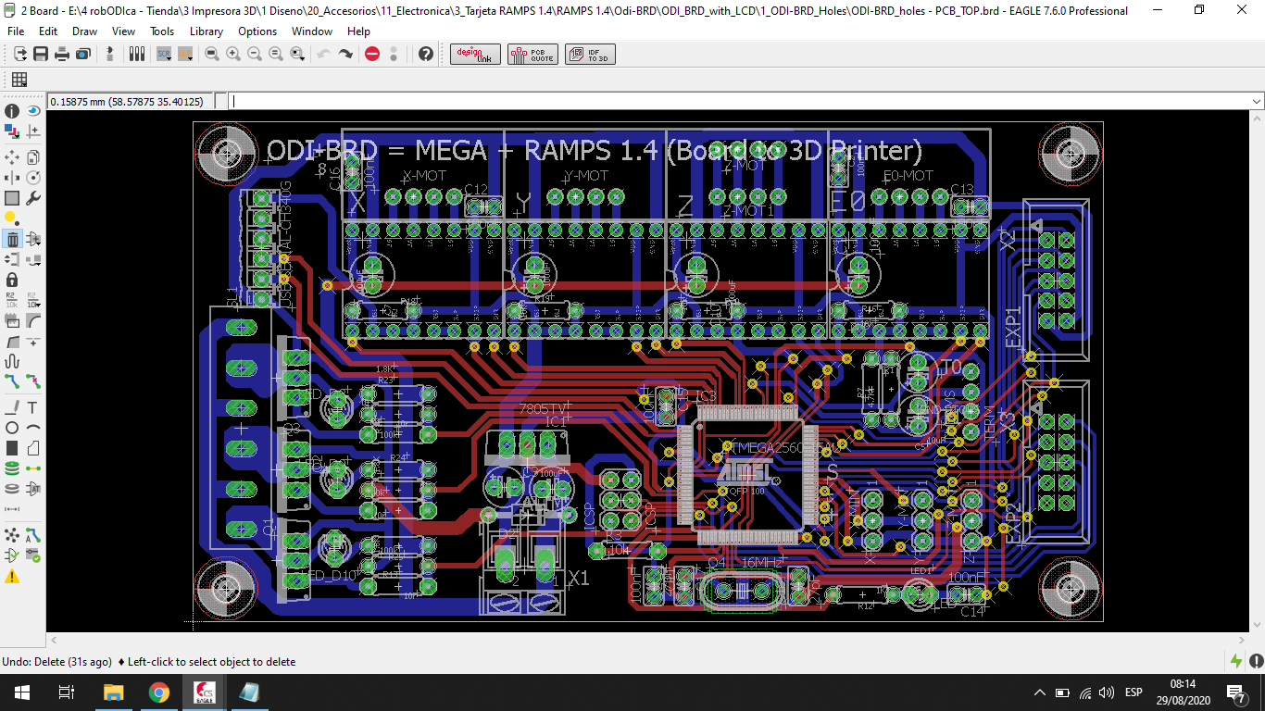Image resolution: width=1265 pixels, height=711 pixels.
Task: Open the Errors warning triangle
Action: pyautogui.click(x=12, y=577)
